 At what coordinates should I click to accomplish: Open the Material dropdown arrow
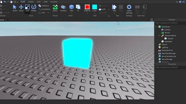tap(87, 13)
